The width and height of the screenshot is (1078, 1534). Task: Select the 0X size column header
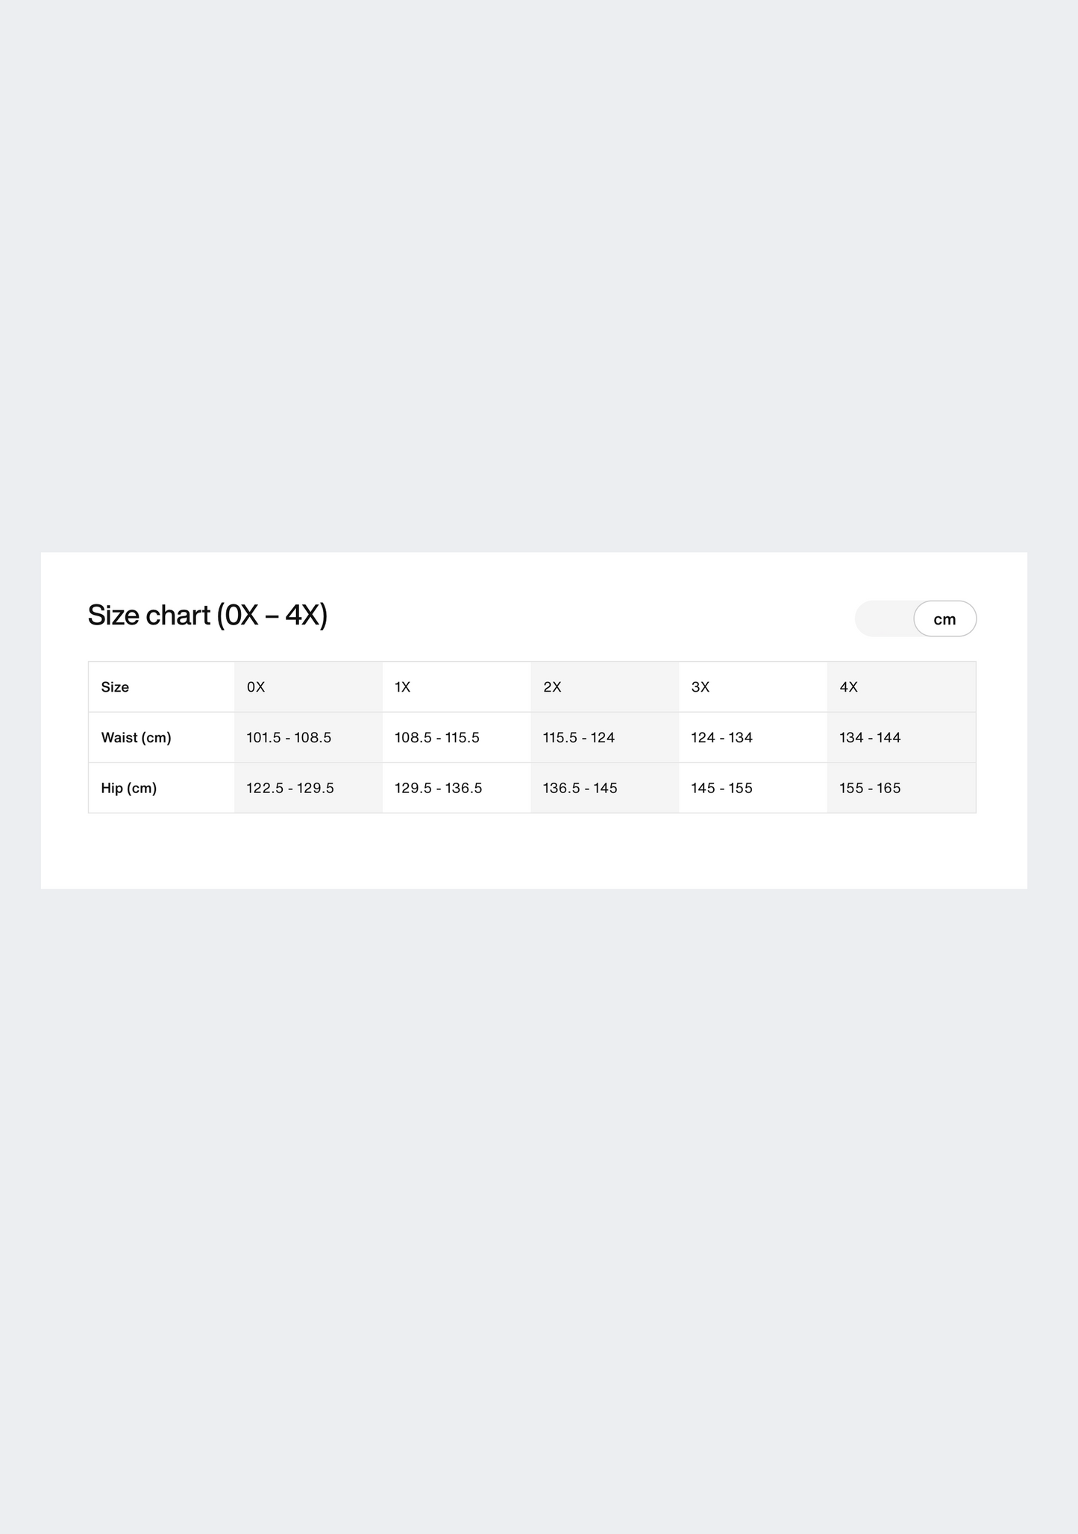pyautogui.click(x=256, y=687)
